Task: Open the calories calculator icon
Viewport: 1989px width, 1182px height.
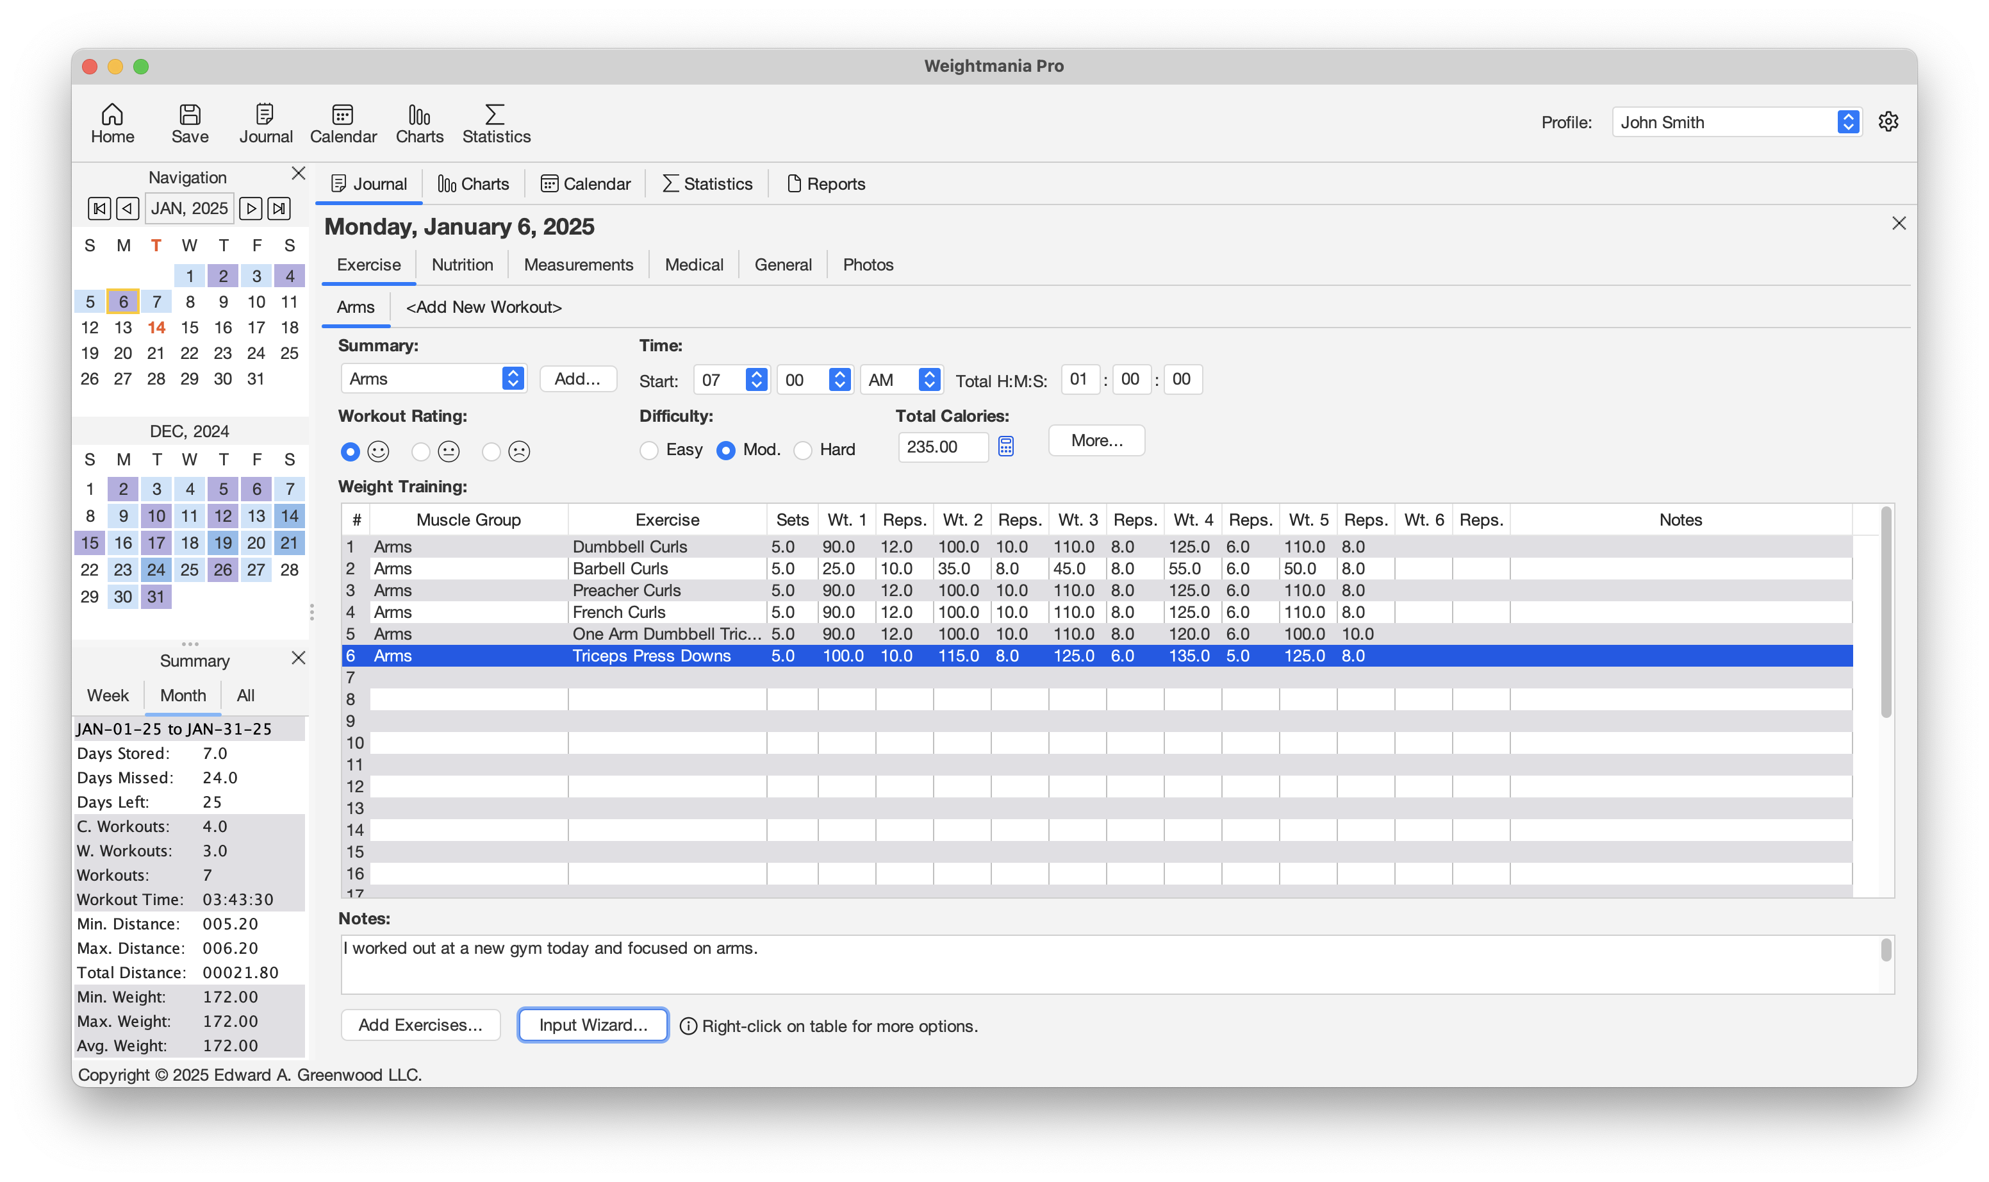Action: tap(1007, 447)
